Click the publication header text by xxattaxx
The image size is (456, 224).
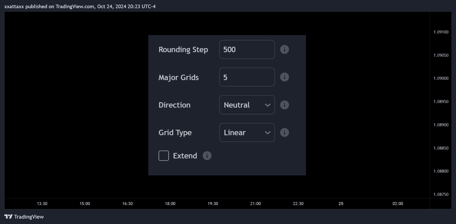(x=80, y=6)
